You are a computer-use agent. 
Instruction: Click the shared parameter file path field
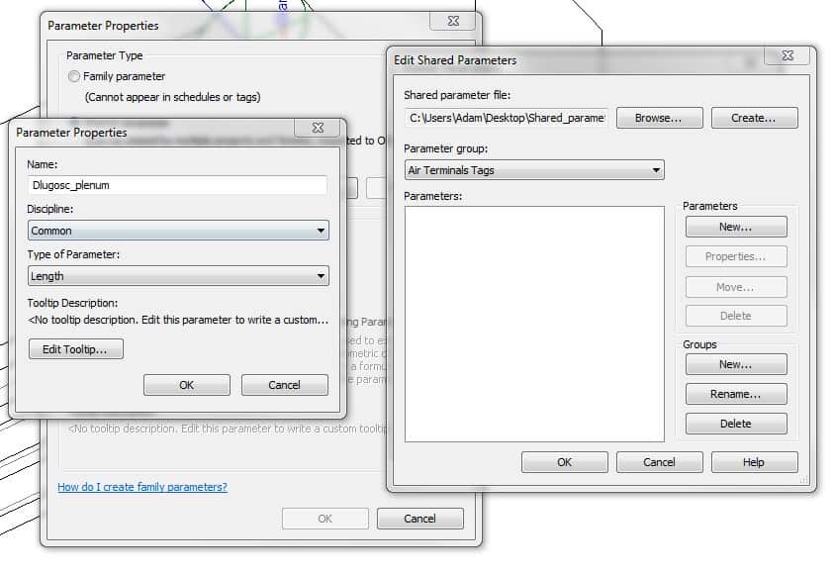(x=506, y=118)
